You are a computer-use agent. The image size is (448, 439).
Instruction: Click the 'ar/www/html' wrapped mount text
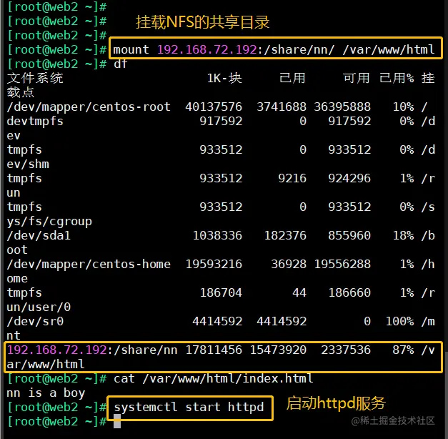[46, 365]
